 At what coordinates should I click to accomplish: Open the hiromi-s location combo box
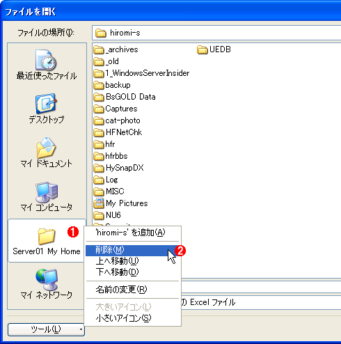216,33
